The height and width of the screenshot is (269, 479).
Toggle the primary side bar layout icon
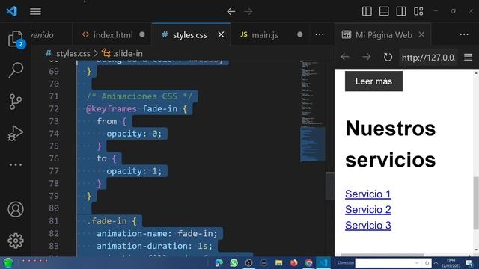[367, 11]
